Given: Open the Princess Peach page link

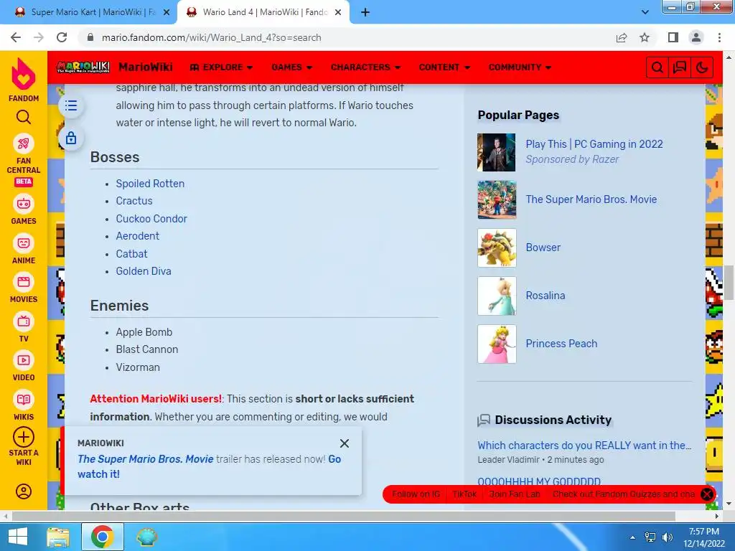Looking at the screenshot, I should pos(561,344).
